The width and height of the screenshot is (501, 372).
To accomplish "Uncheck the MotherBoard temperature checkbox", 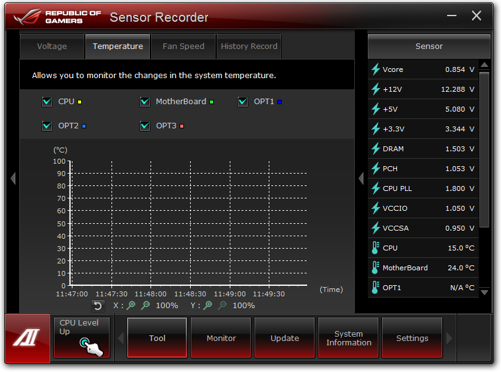I will (145, 102).
